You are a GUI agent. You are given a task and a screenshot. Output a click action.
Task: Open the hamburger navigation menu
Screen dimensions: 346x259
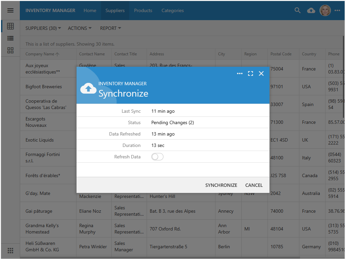10,10
